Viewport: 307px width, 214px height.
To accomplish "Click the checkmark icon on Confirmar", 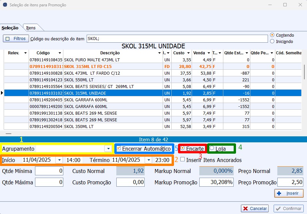I will (x=278, y=209).
